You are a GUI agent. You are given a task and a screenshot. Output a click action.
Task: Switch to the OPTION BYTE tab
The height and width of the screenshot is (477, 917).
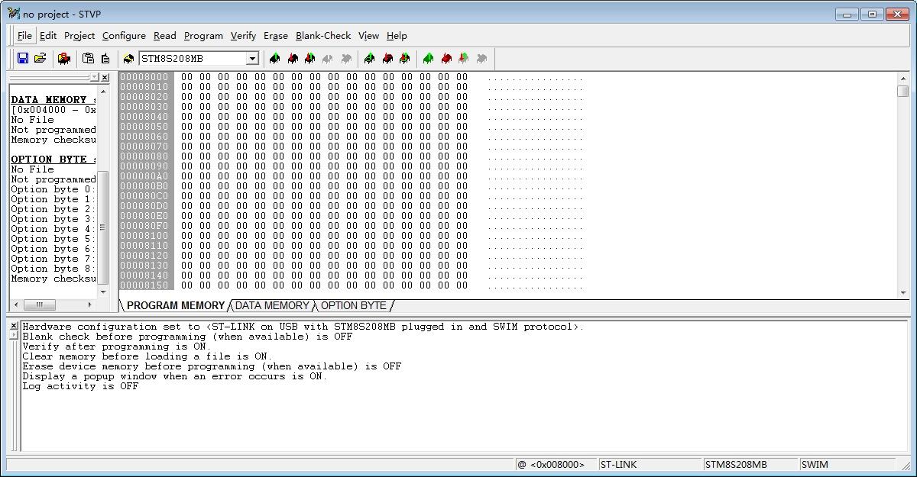353,305
